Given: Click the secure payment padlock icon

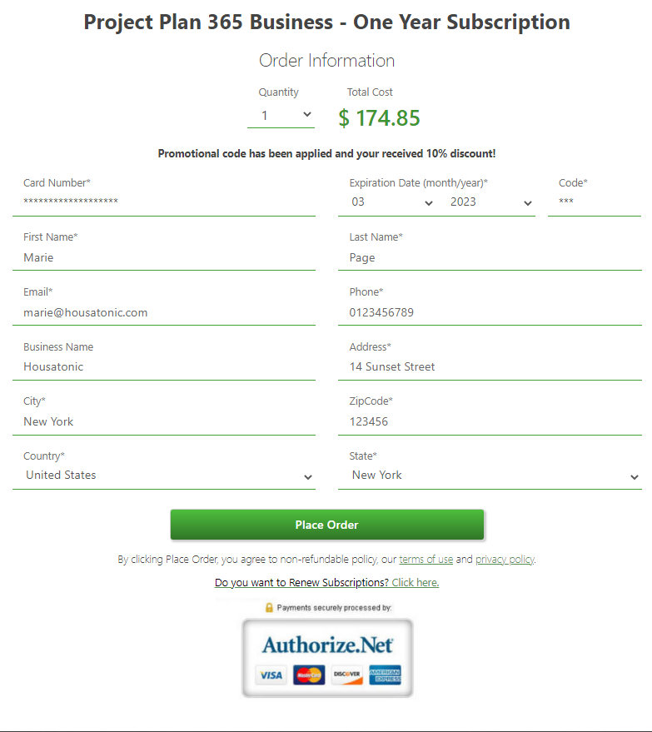Looking at the screenshot, I should click(269, 607).
